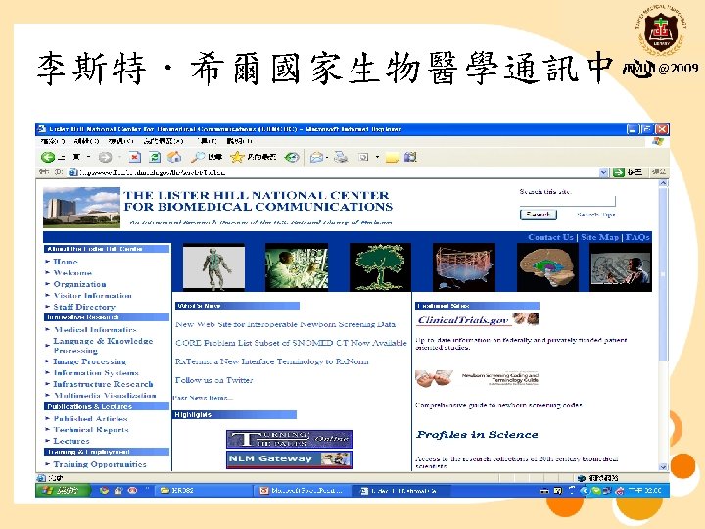This screenshot has height=529, width=705.
Task: Go to the Home page house icon
Action: (174, 157)
